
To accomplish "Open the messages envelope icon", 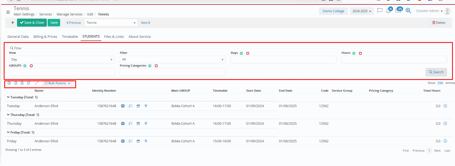I will (398, 11).
